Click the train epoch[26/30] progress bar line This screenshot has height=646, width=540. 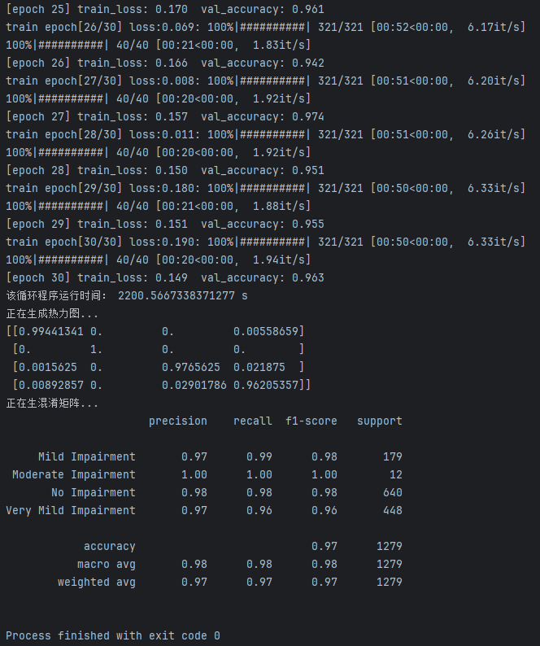coord(265,27)
